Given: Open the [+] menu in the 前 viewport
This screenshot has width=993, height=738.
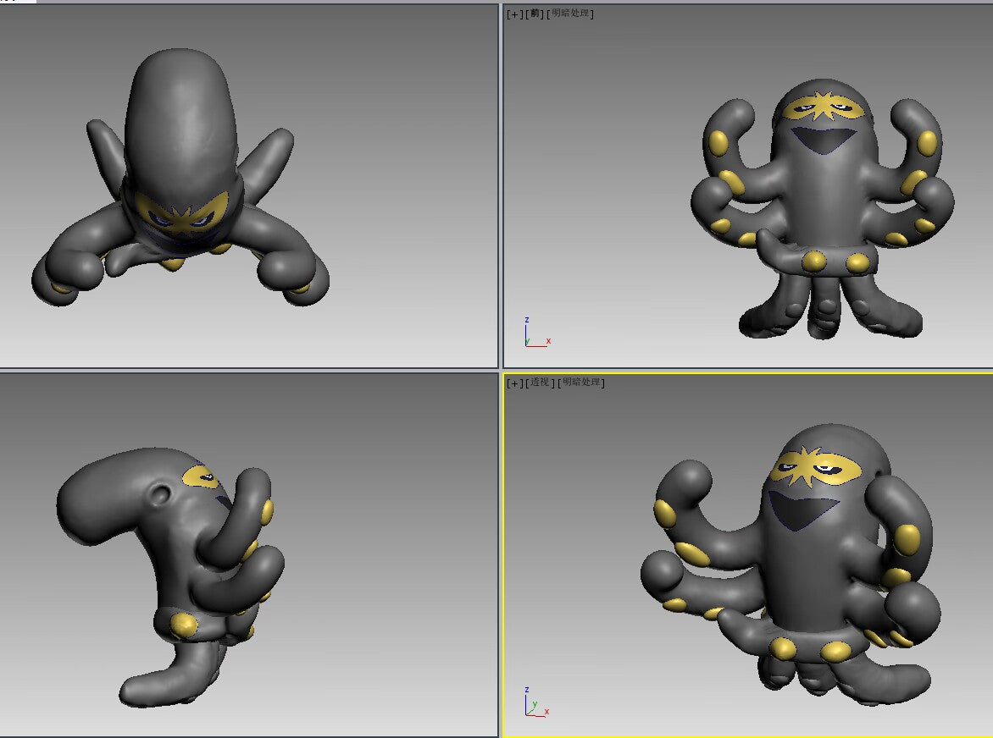Looking at the screenshot, I should tap(515, 14).
